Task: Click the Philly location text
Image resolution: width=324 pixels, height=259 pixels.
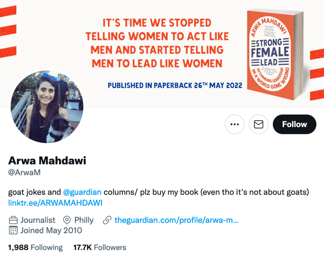Action: tap(84, 220)
